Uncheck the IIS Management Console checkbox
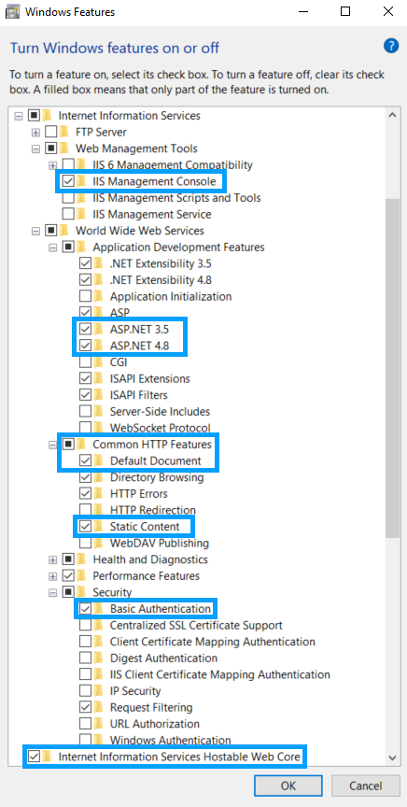 pyautogui.click(x=68, y=181)
